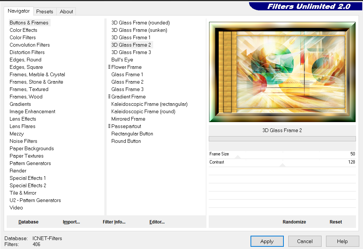Viewport: 363px width, 249px height.
Task: Open the Database manager
Action: point(28,222)
